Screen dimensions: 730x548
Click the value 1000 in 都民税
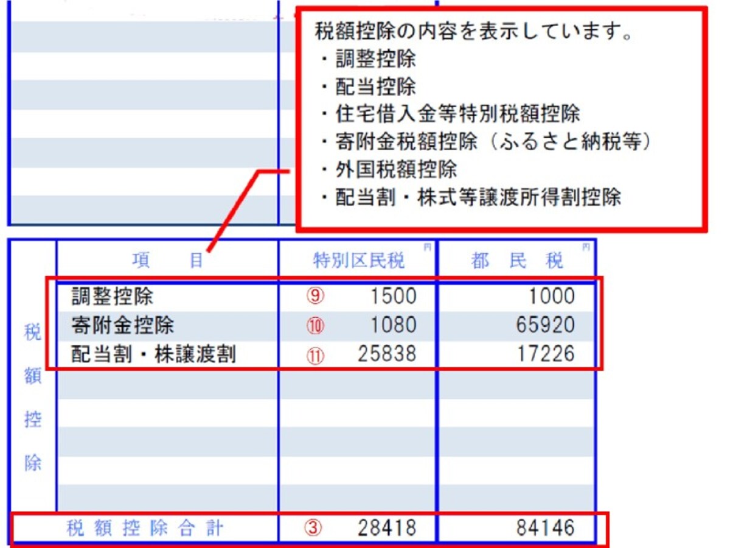[x=552, y=296]
